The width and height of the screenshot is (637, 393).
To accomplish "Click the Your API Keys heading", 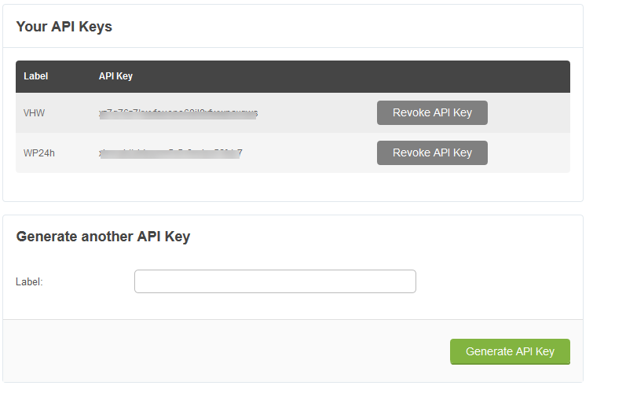I will (x=64, y=27).
